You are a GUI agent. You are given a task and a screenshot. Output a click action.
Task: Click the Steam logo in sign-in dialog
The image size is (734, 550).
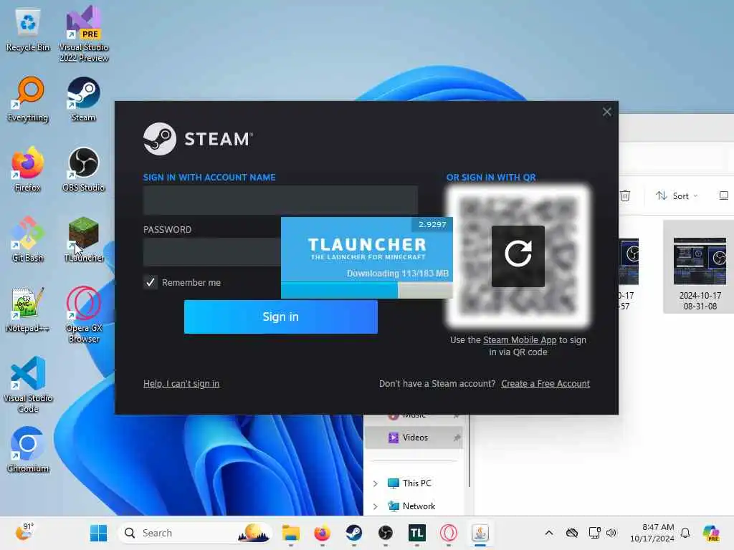click(198, 139)
